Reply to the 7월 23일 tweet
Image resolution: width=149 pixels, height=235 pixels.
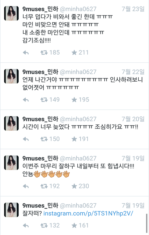click(x=26, y=52)
